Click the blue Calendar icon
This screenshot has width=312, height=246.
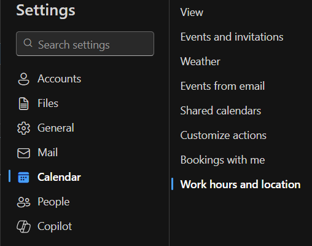[23, 177]
